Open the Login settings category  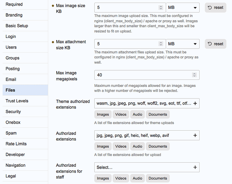[x=25, y=36]
